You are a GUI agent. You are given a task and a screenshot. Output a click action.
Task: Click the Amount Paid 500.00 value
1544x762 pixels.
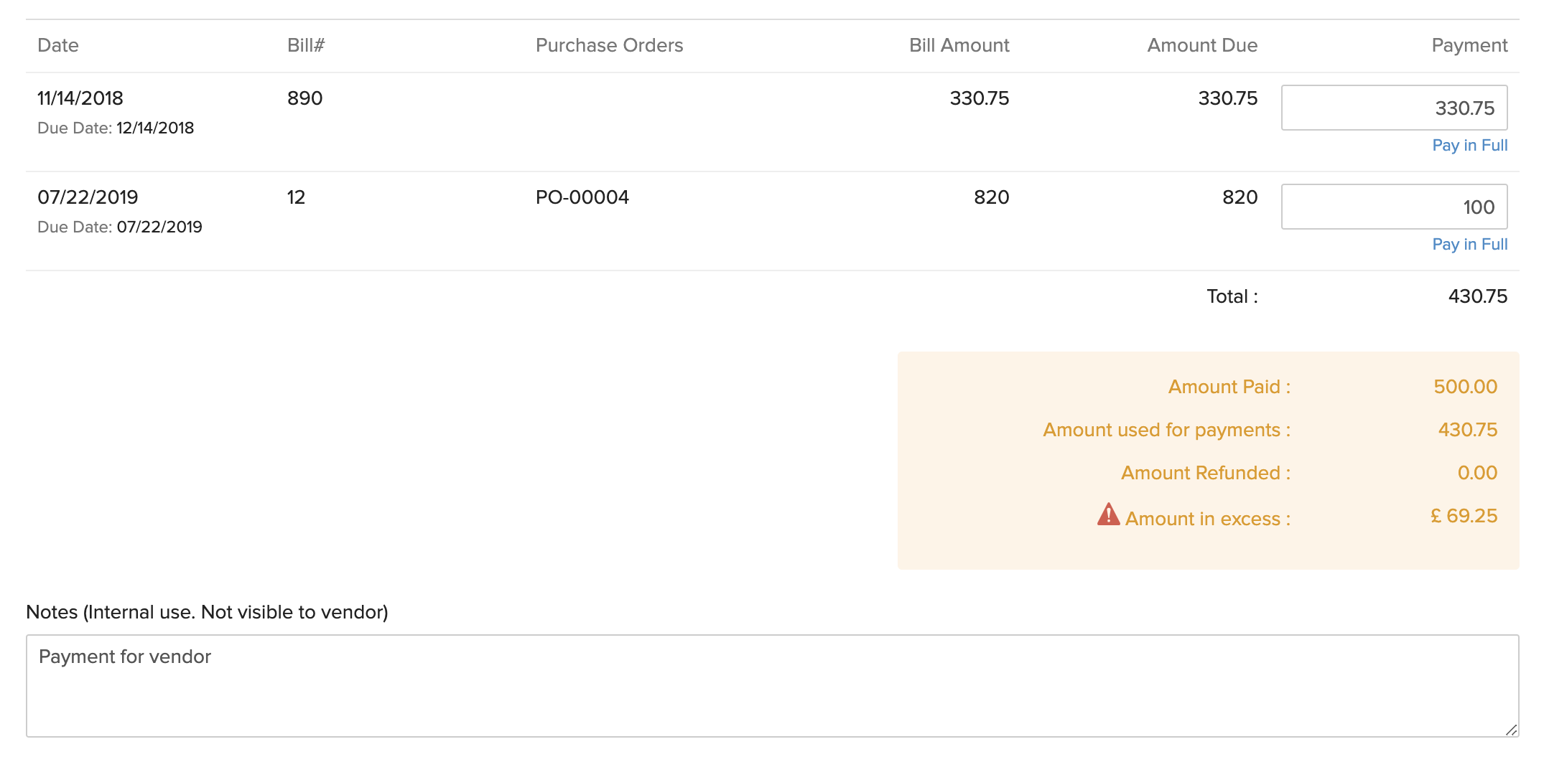coord(1465,387)
